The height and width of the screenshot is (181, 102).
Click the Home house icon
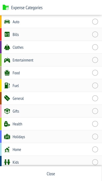7,149
